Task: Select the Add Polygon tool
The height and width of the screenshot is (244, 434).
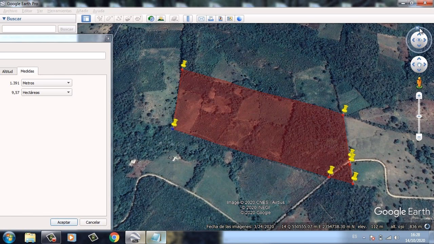Action: tap(109, 19)
